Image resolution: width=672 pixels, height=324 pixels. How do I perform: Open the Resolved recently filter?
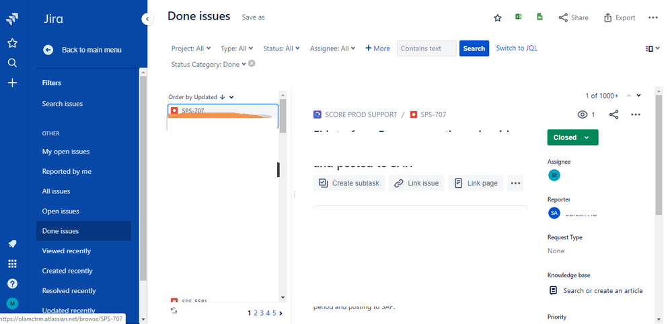tap(69, 290)
